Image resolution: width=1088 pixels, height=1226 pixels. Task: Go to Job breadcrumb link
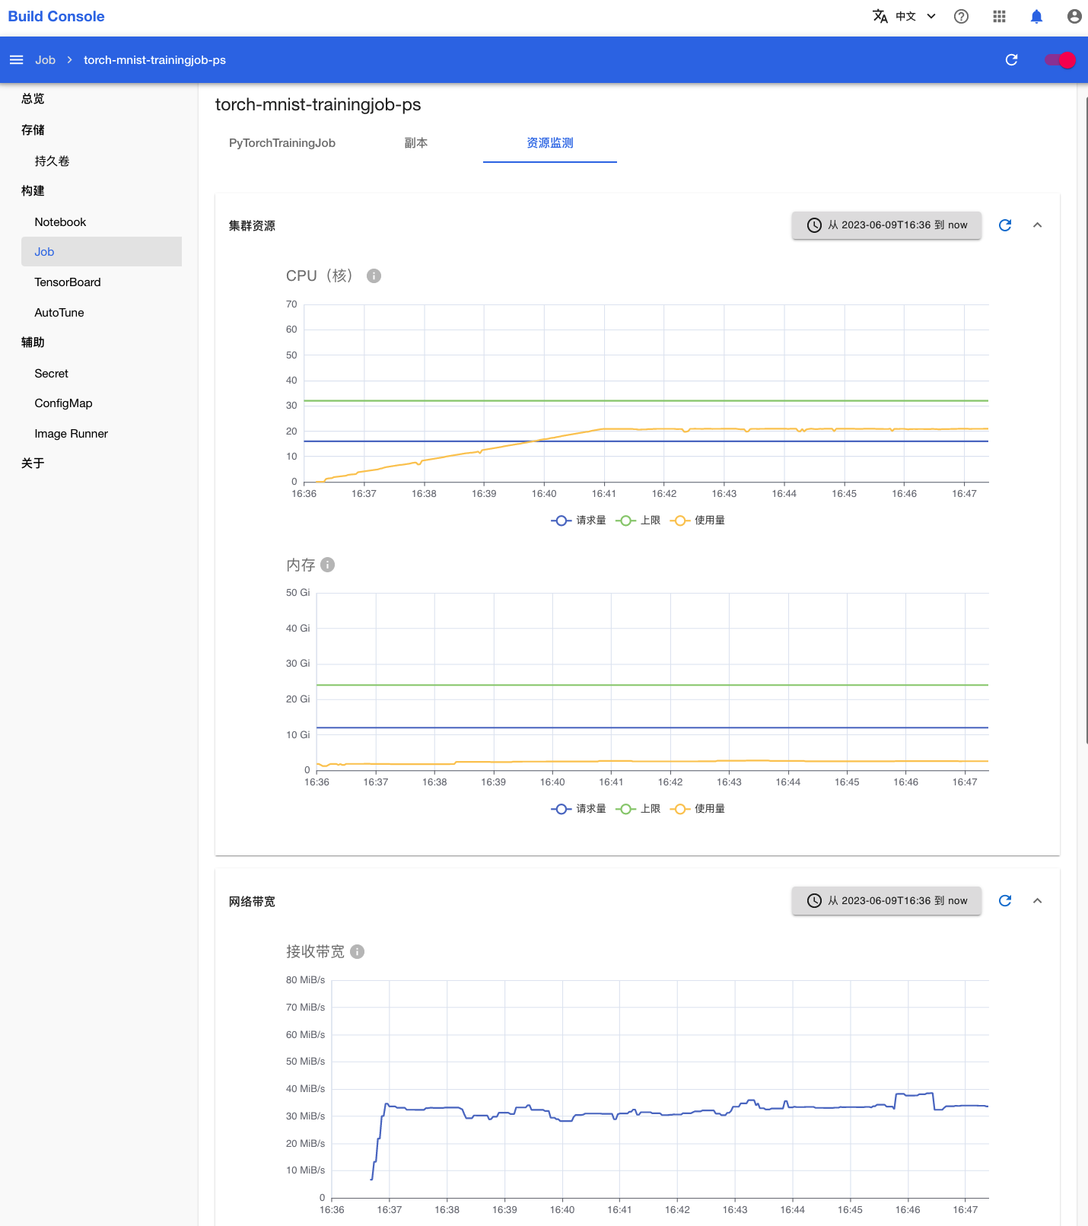coord(45,60)
